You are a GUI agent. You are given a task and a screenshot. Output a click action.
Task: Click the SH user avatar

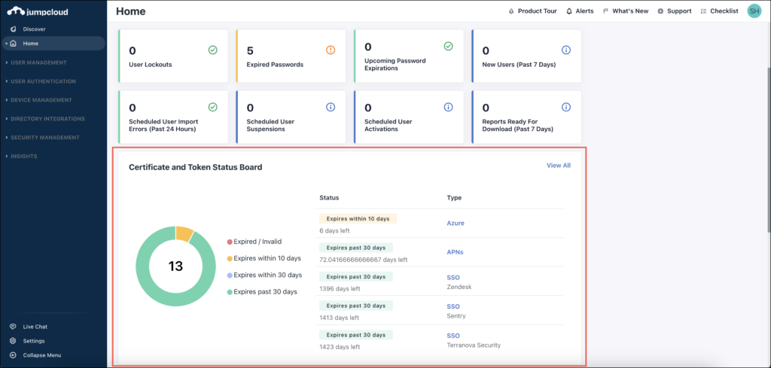pos(754,11)
